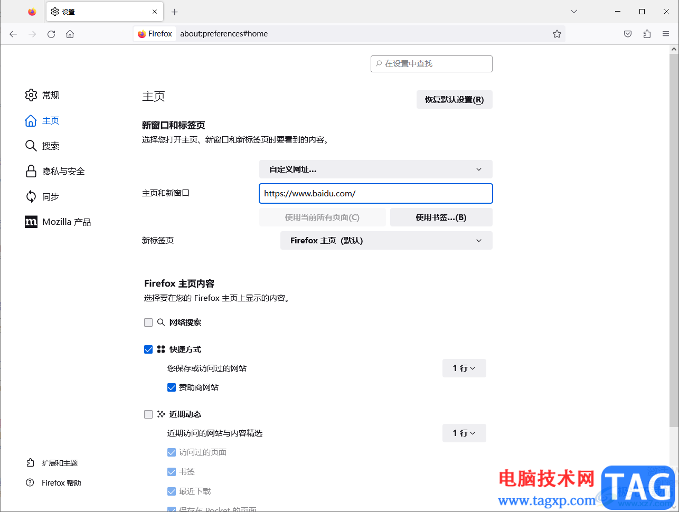The width and height of the screenshot is (679, 512).
Task: Click the 在设置中查找 search field
Action: (x=431, y=64)
